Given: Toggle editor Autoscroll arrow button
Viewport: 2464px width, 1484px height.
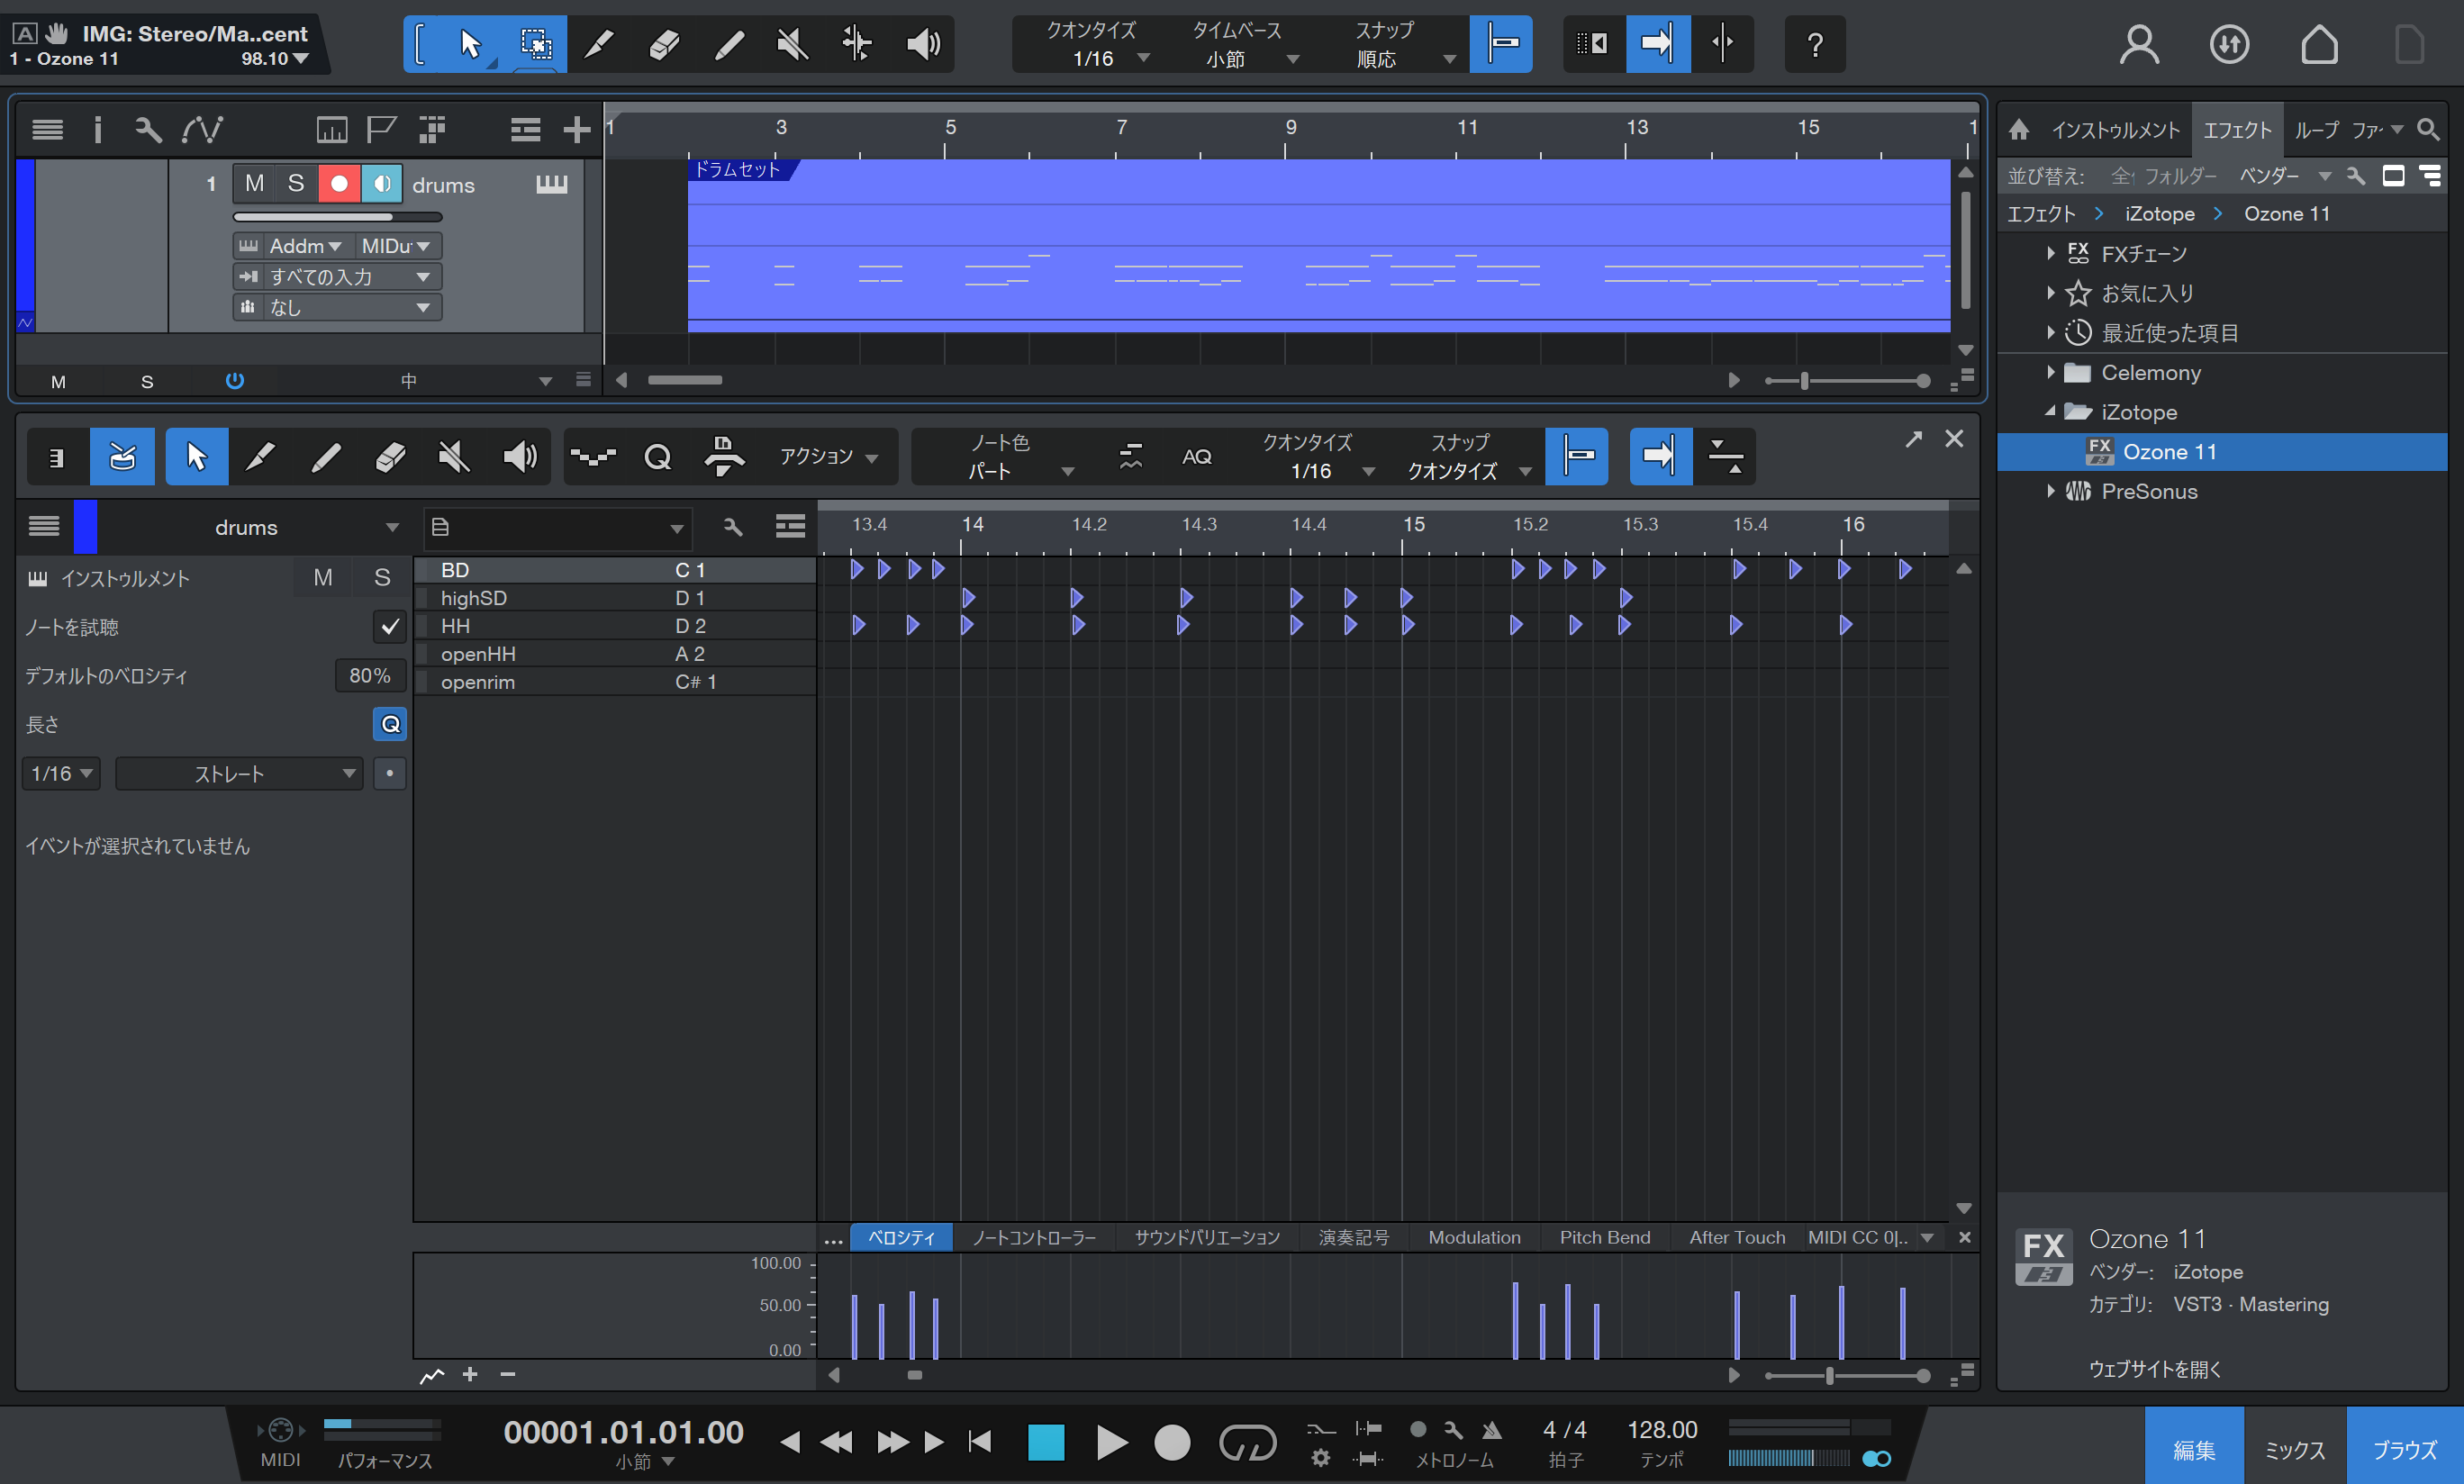Looking at the screenshot, I should (x=1660, y=457).
